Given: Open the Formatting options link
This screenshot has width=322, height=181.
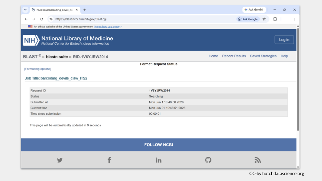Looking at the screenshot, I should click(x=38, y=69).
